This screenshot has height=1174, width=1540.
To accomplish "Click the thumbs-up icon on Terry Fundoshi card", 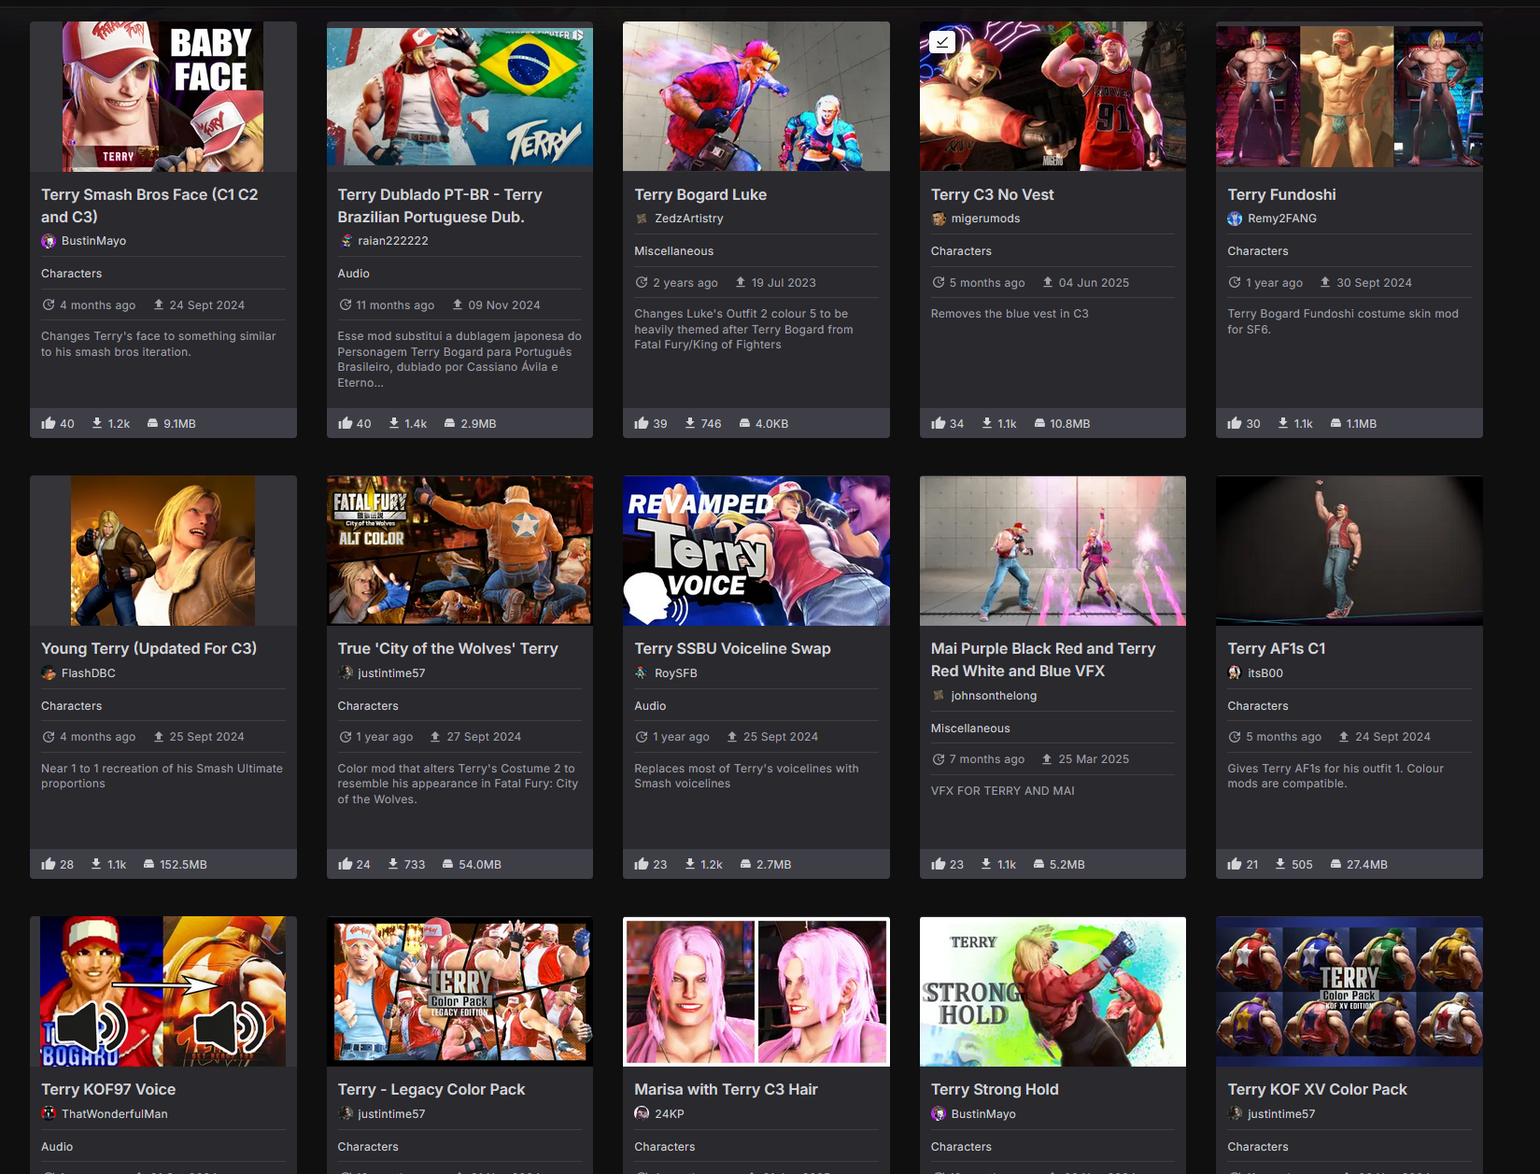I will (x=1235, y=423).
